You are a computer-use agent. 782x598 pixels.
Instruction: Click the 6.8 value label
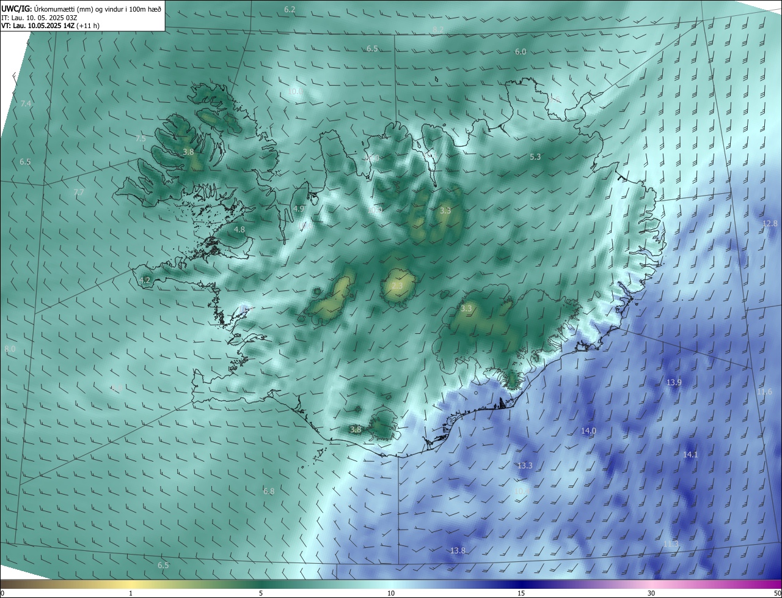tap(269, 492)
